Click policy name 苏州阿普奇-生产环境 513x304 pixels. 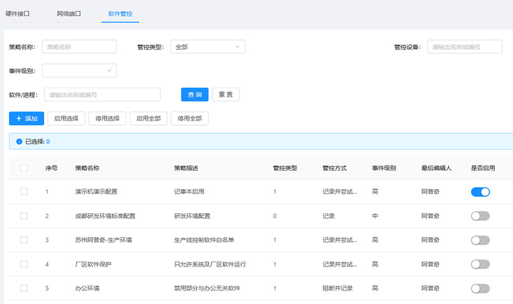tap(104, 240)
